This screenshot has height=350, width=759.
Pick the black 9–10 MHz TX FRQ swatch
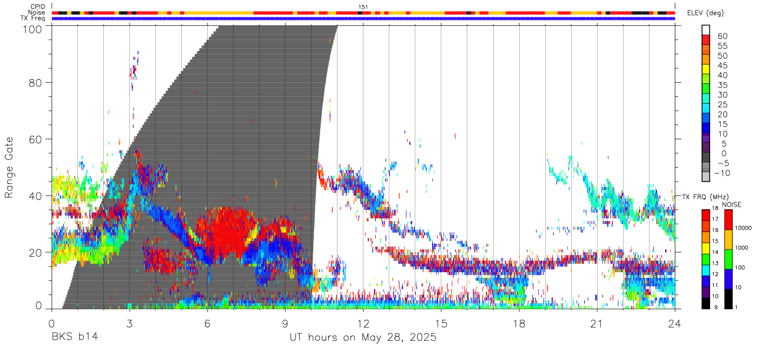706,302
